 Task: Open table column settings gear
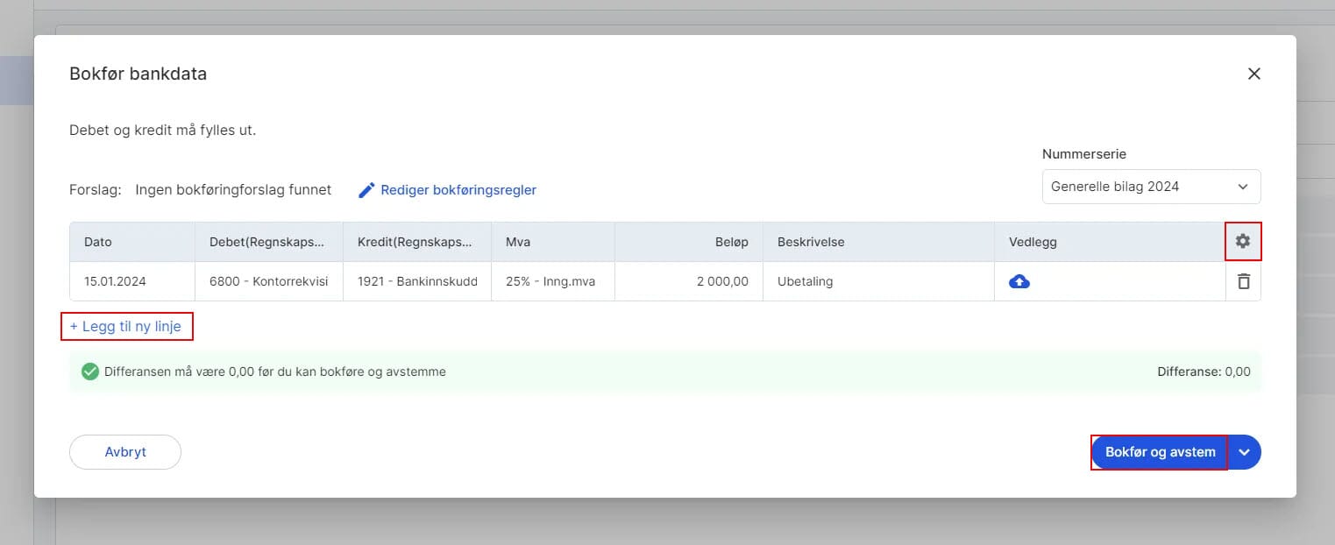click(x=1242, y=241)
